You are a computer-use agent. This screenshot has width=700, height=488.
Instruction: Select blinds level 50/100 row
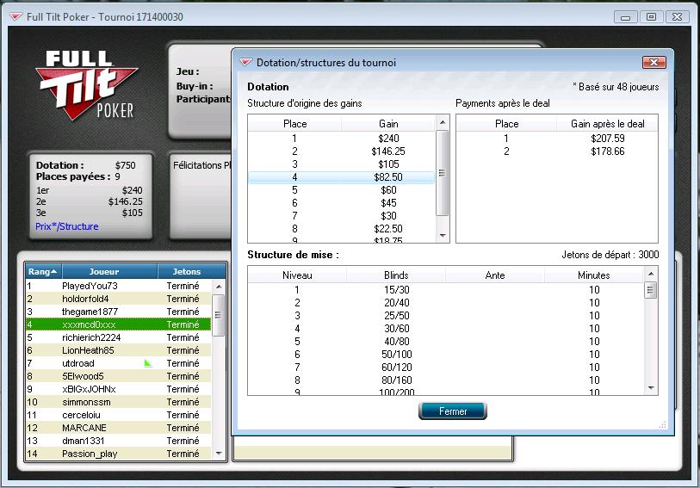click(x=446, y=355)
